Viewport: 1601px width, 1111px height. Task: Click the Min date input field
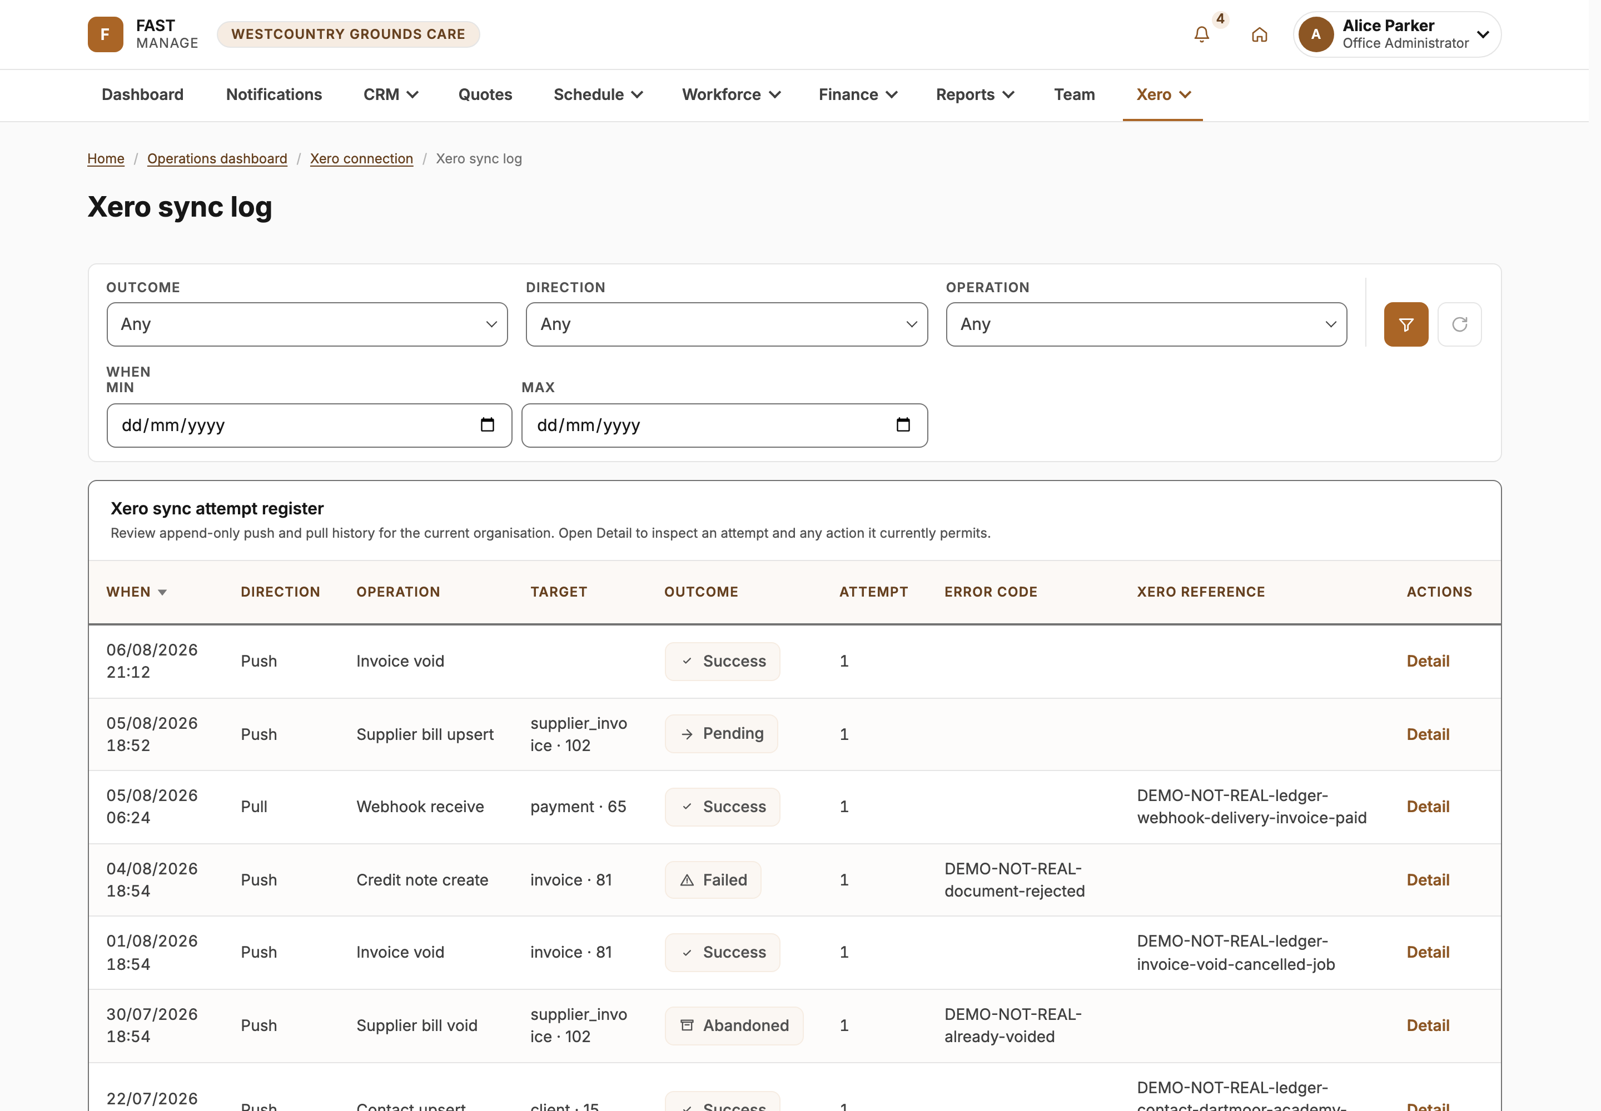pyautogui.click(x=309, y=426)
